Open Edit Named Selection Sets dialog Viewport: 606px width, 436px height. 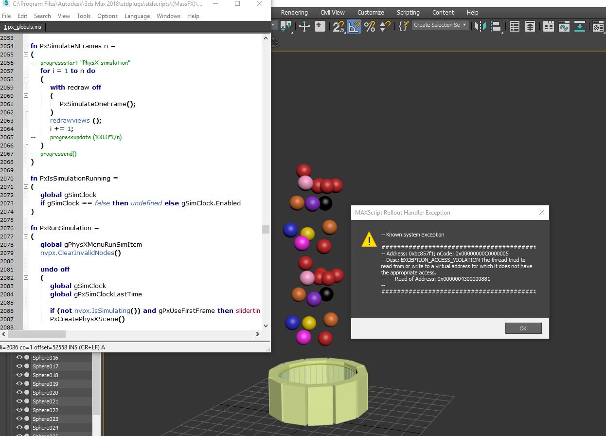403,26
